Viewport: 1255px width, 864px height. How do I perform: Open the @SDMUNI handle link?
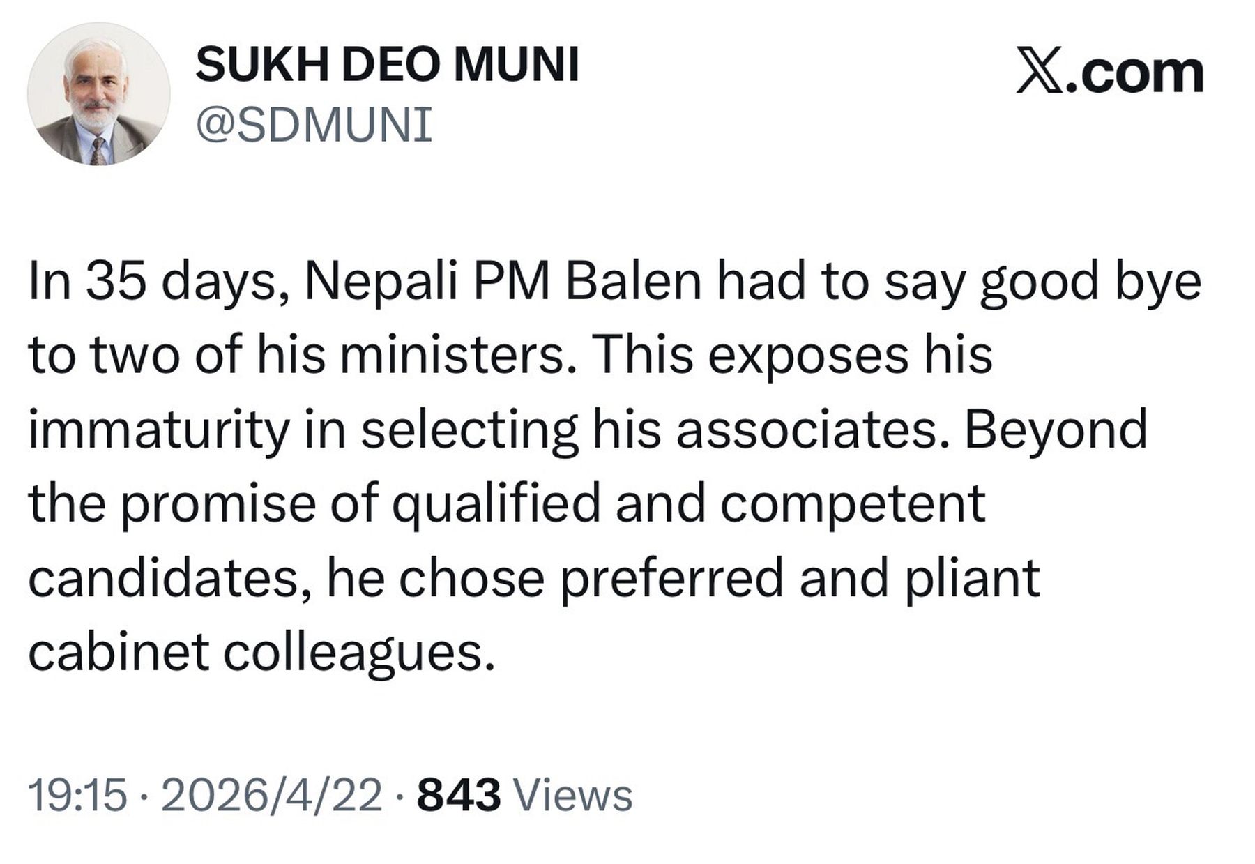point(314,126)
